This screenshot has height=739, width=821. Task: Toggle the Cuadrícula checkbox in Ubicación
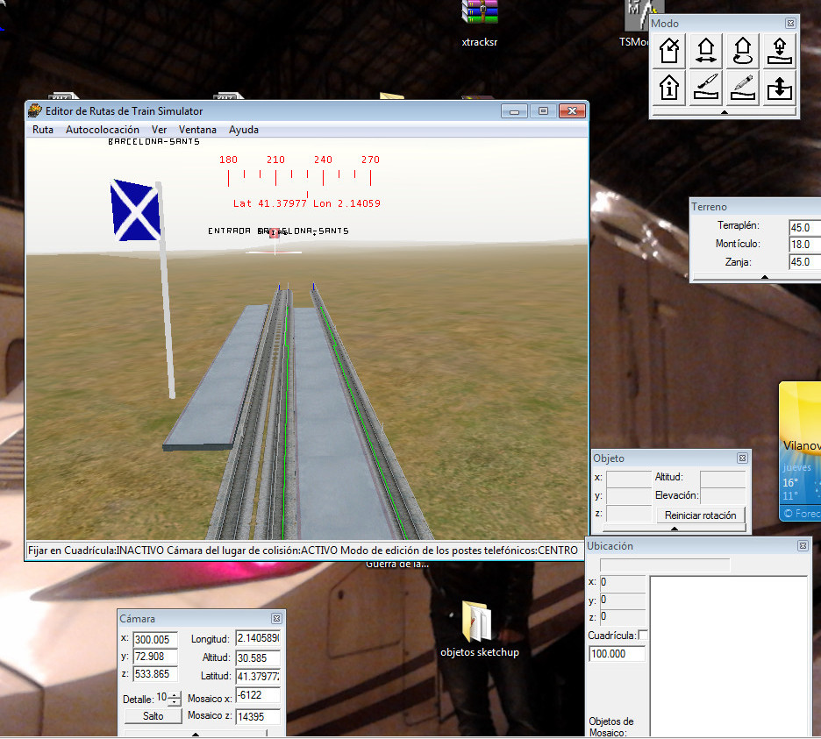coord(643,636)
